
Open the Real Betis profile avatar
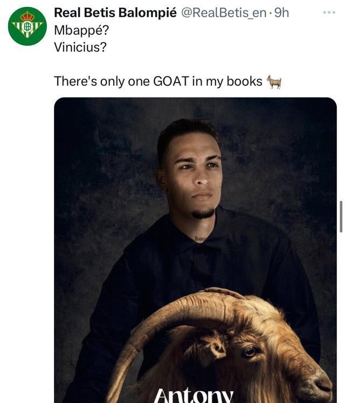coord(27,26)
